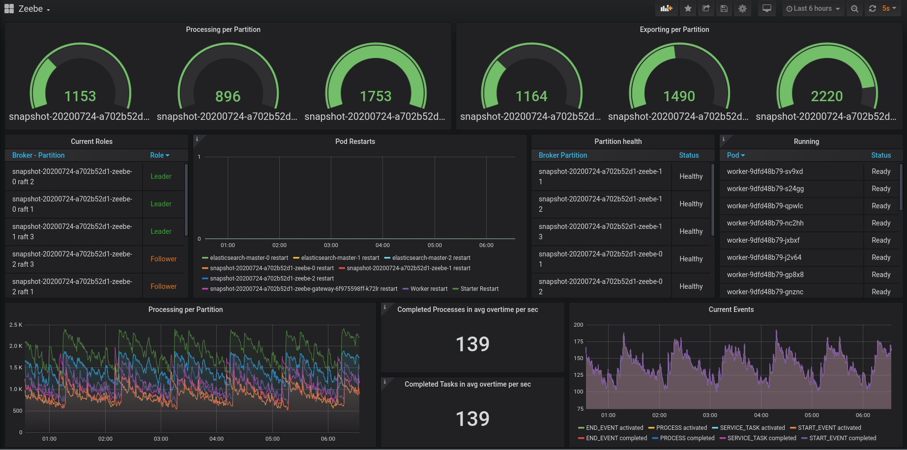Sort Partition health by Status column
The width and height of the screenshot is (907, 450).
coord(689,155)
